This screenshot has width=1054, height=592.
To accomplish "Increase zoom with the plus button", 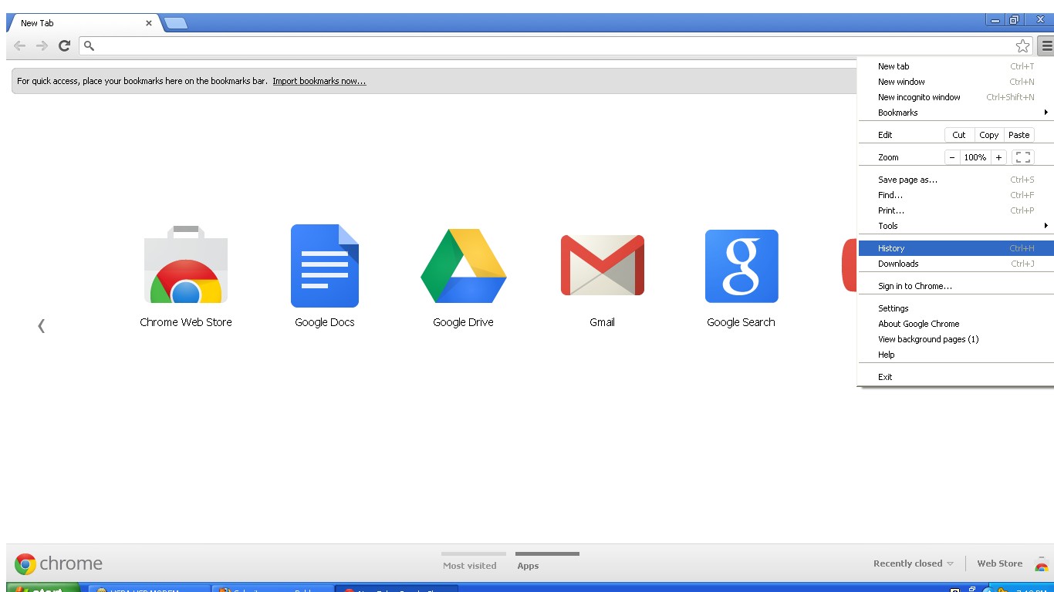I will point(998,157).
